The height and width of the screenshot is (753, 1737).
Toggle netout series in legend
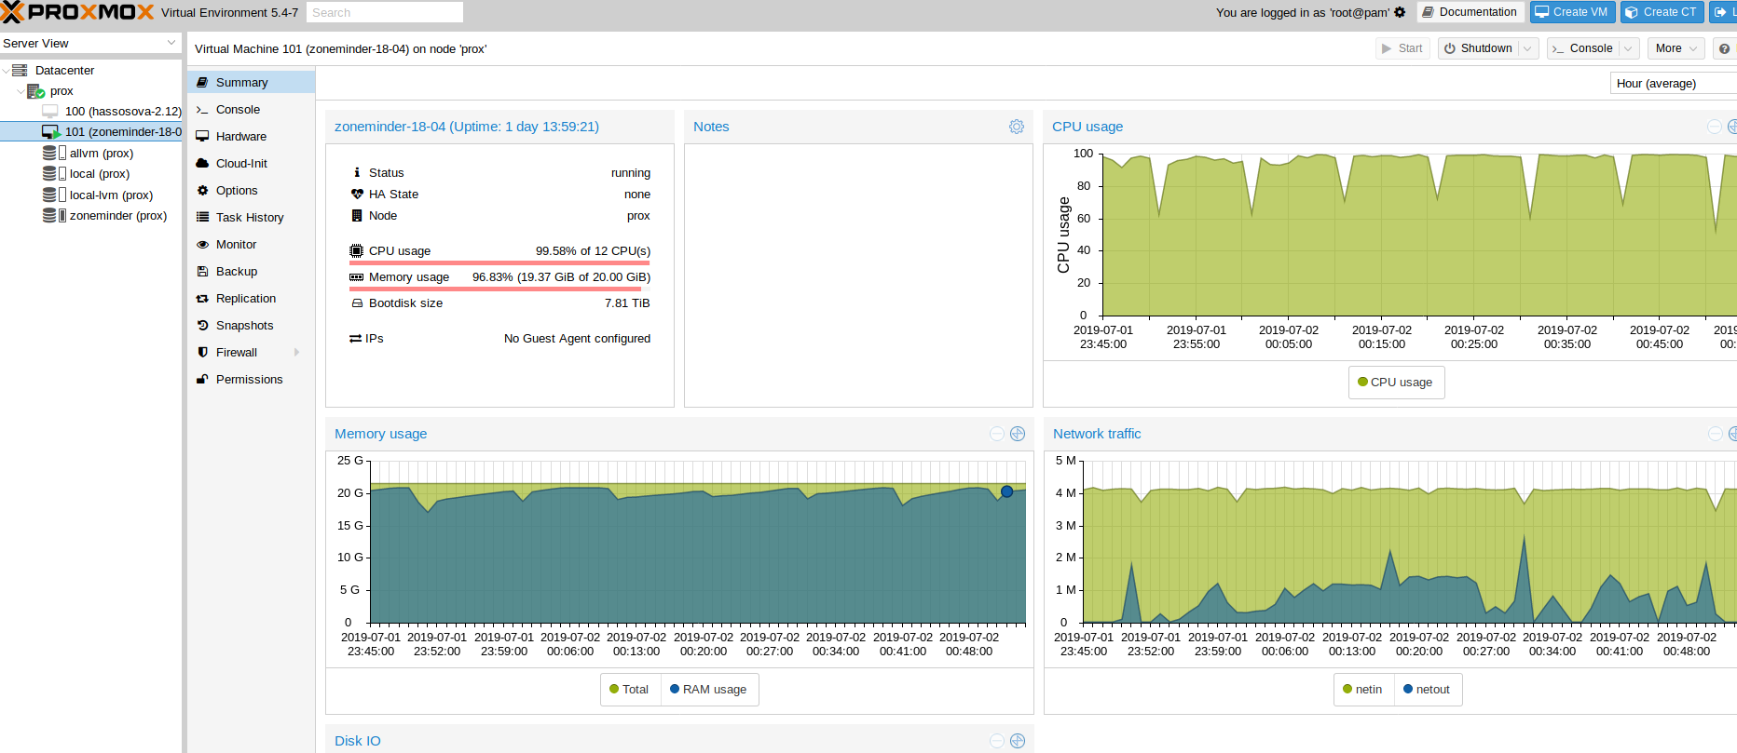[x=1428, y=689]
